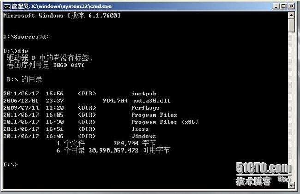The height and width of the screenshot is (194, 300).
Task: Click the scrollbar down arrow
Action: coord(291,185)
